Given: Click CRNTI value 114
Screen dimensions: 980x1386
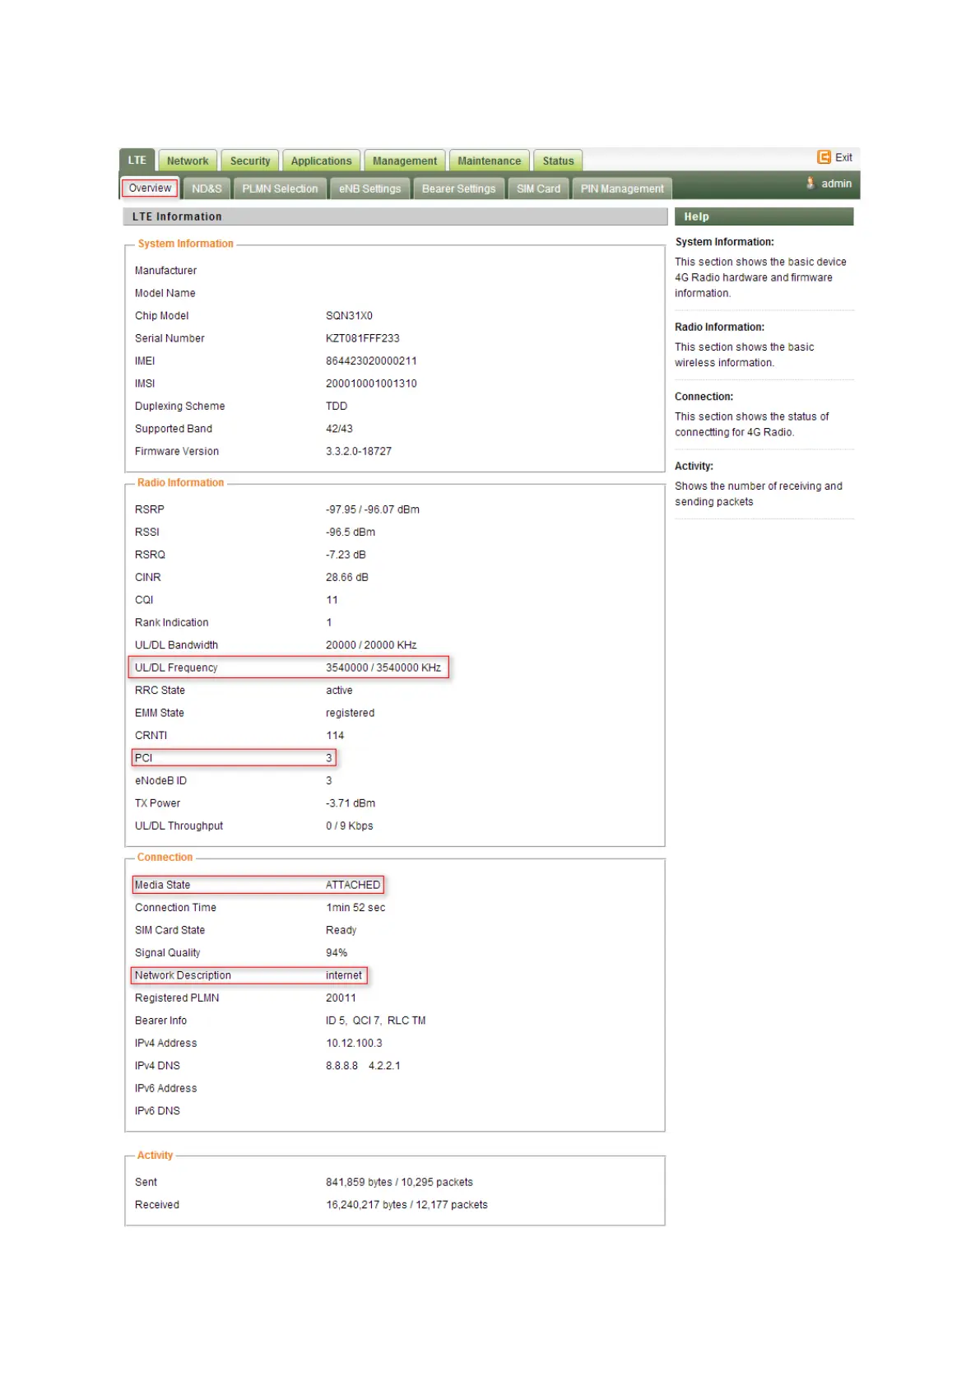Looking at the screenshot, I should (x=335, y=736).
